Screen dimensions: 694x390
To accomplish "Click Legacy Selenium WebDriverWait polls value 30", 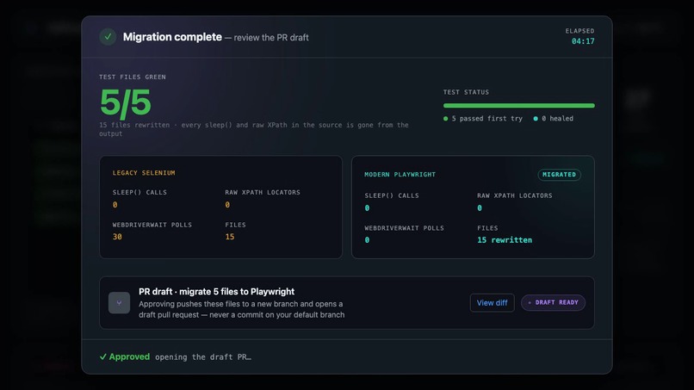I will click(x=117, y=237).
